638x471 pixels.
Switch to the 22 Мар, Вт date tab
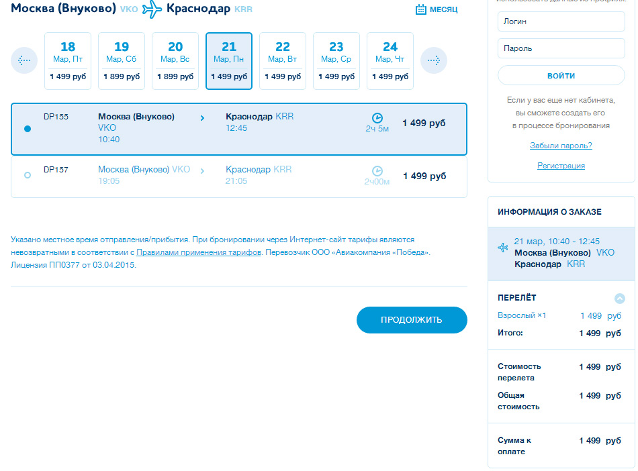(283, 61)
